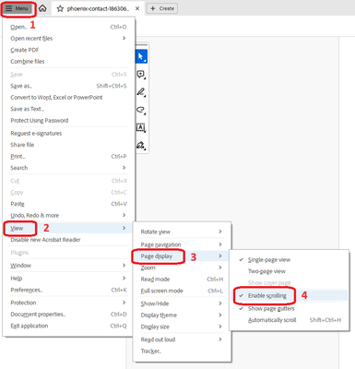
Task: Select the freehand draw tool
Action: coord(141,110)
